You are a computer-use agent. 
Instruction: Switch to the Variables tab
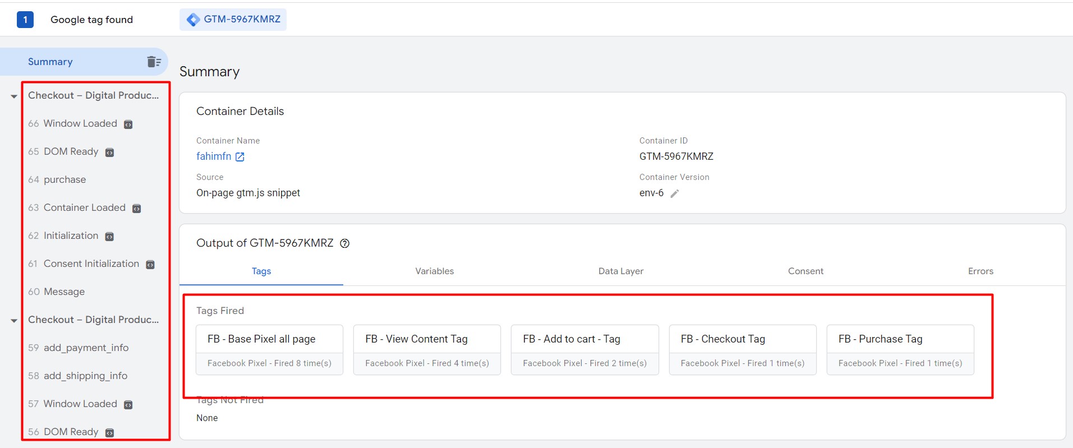[x=435, y=271]
